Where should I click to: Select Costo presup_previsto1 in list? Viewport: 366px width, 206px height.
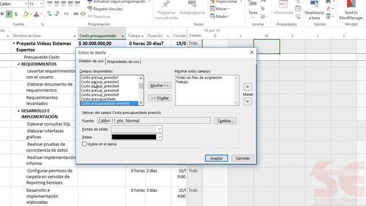[100, 78]
